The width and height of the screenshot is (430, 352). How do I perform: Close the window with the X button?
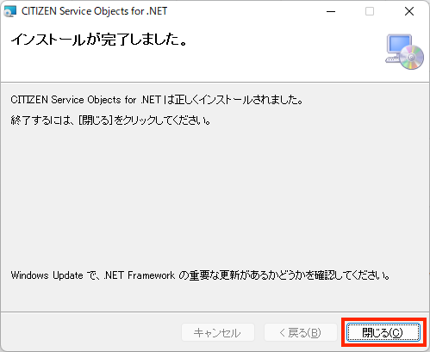[x=409, y=11]
